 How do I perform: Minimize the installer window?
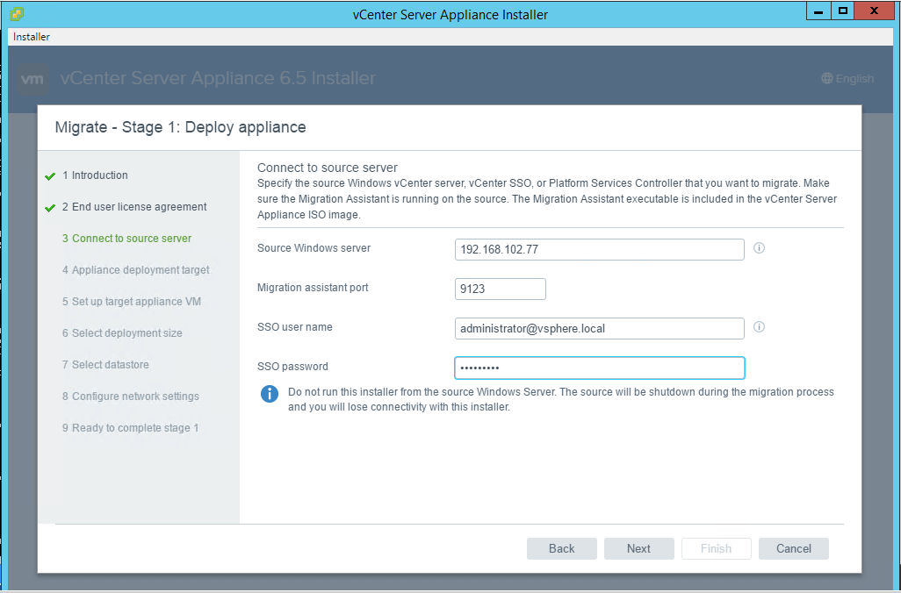pos(818,11)
